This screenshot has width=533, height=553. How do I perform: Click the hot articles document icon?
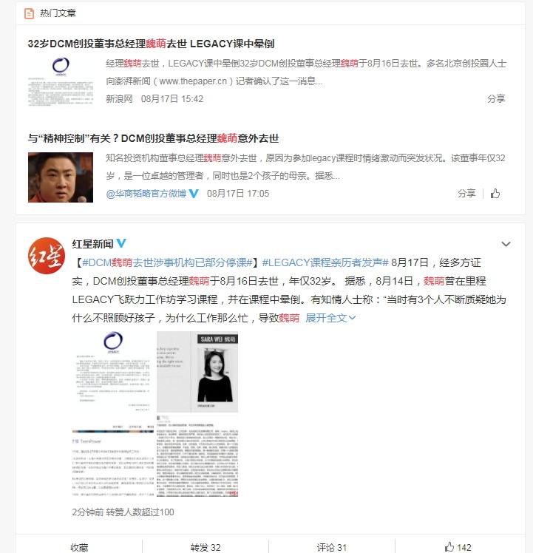(29, 14)
